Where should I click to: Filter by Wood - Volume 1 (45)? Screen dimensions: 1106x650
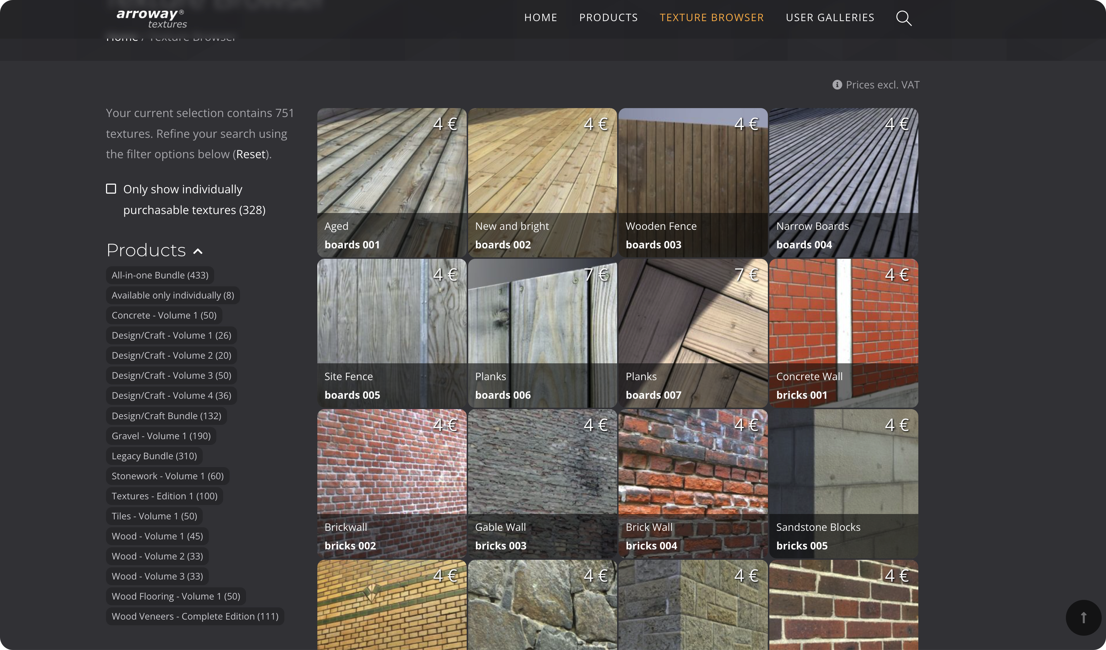157,536
